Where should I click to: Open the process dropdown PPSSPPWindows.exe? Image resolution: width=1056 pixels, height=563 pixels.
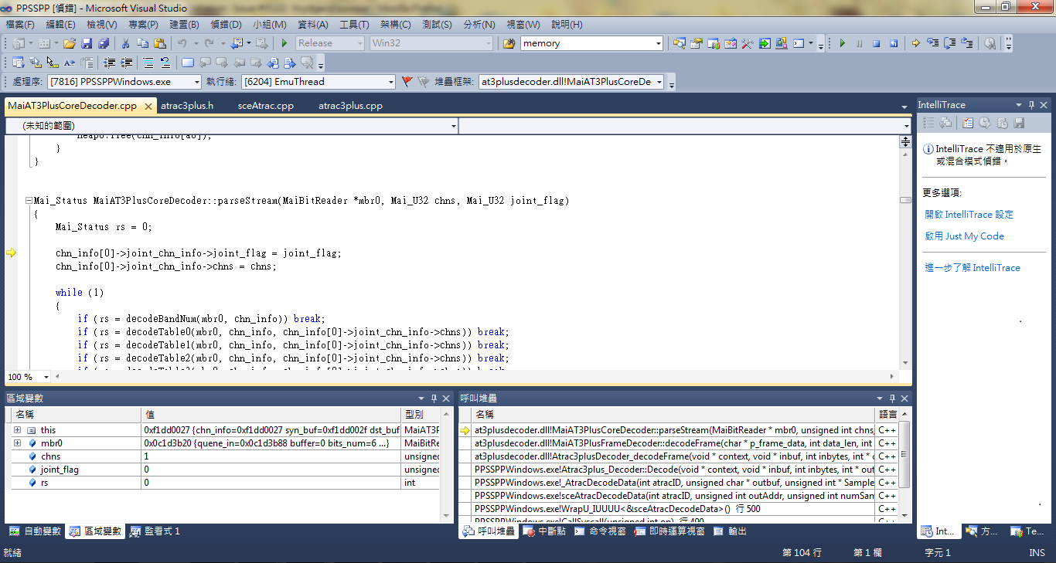(x=196, y=82)
